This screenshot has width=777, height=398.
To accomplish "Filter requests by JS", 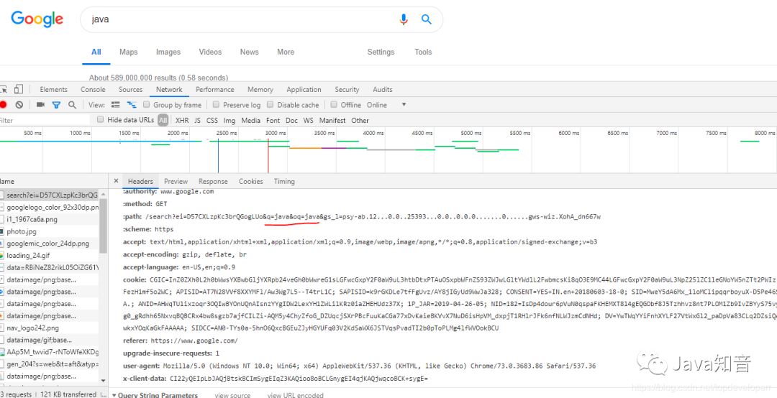I will (197, 120).
